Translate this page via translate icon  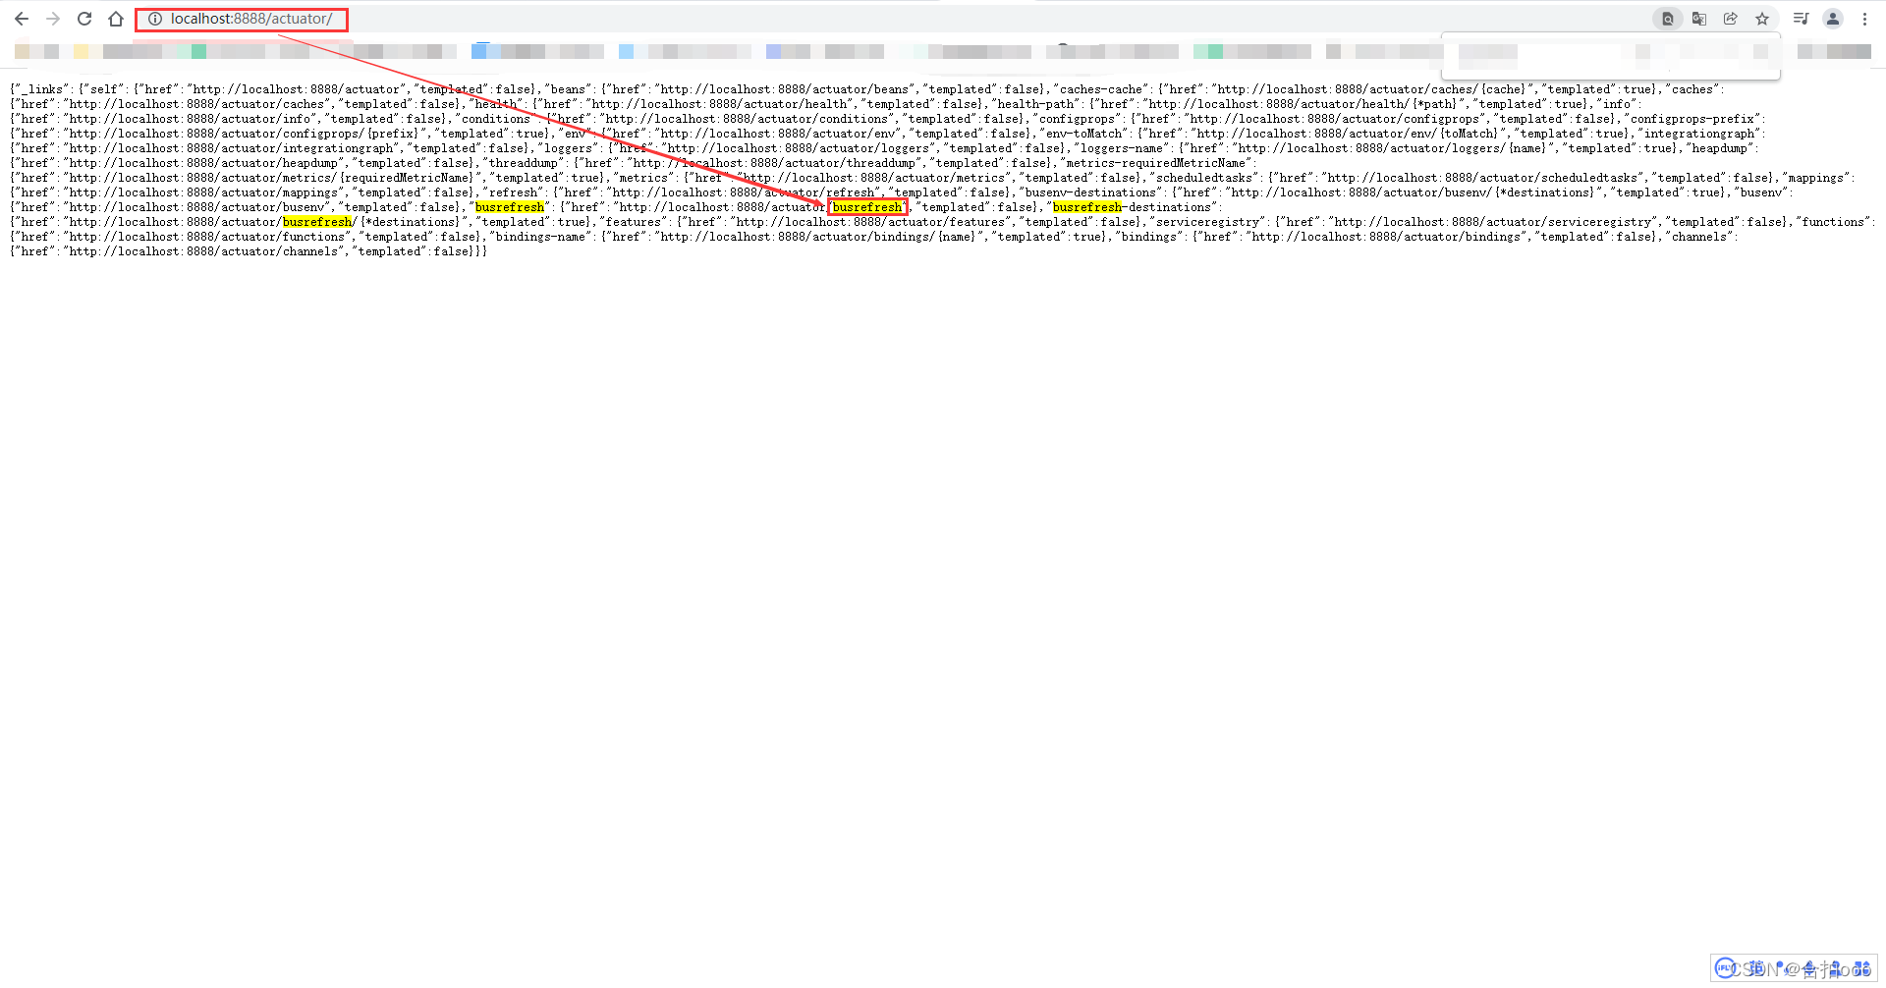[1699, 19]
